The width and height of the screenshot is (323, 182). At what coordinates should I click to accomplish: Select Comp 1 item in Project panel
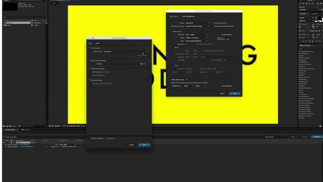click(x=18, y=23)
